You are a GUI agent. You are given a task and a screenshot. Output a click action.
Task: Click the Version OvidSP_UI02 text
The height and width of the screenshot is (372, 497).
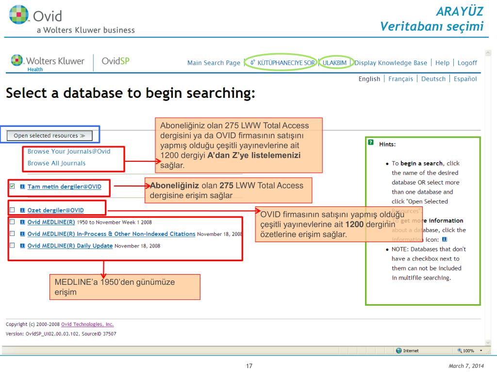(x=61, y=334)
